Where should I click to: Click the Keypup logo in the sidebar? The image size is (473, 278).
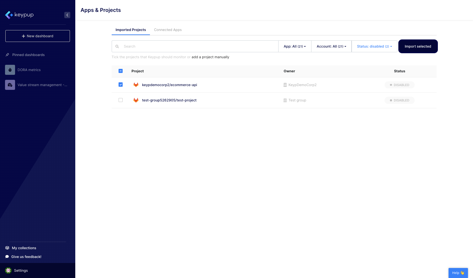pos(19,15)
